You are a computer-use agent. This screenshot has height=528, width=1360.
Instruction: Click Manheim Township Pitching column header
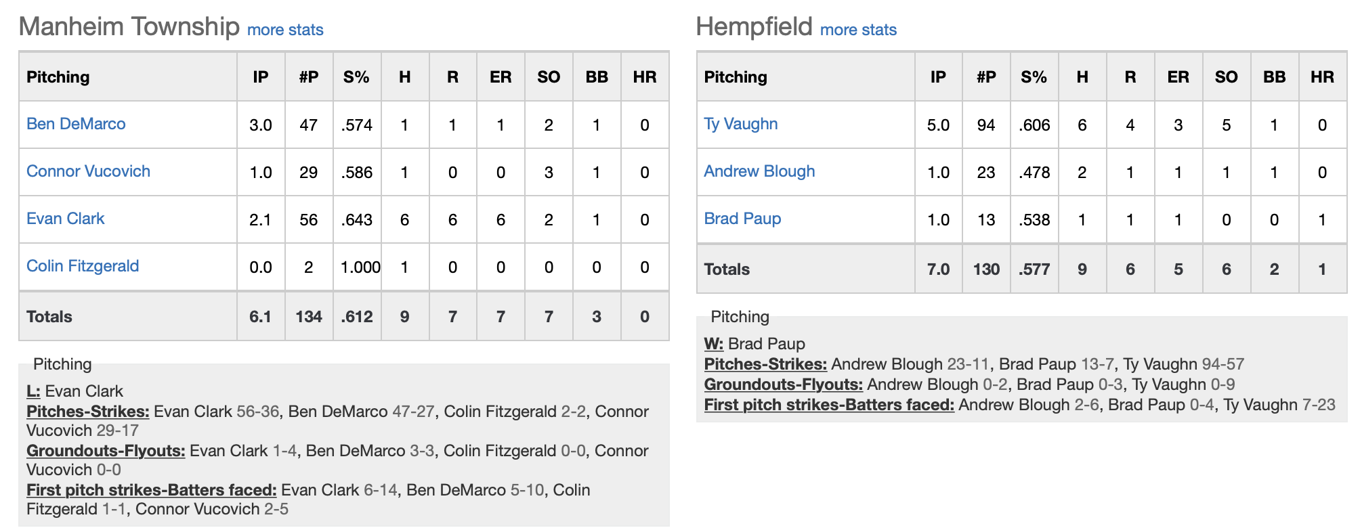coord(58,77)
